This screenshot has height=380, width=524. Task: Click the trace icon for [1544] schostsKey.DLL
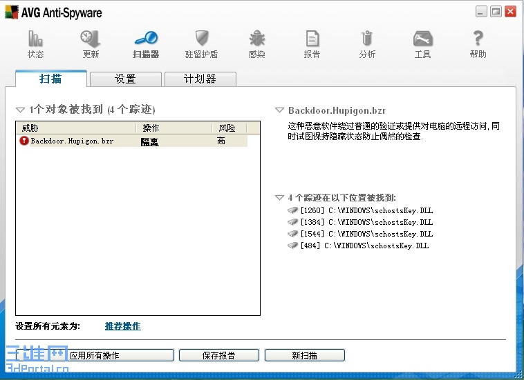[x=292, y=234]
